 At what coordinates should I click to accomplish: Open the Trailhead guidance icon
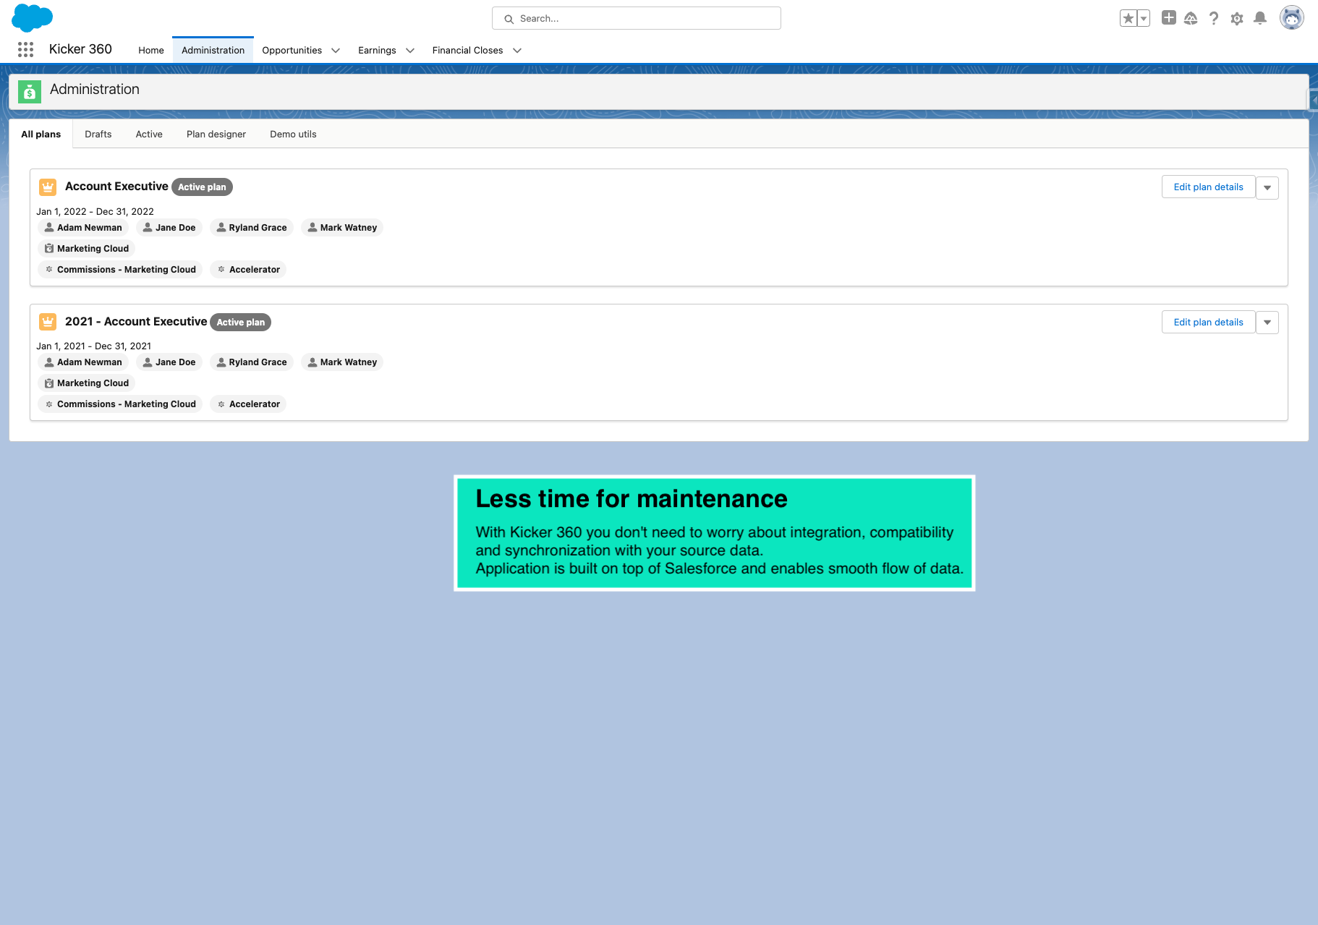click(x=1191, y=18)
